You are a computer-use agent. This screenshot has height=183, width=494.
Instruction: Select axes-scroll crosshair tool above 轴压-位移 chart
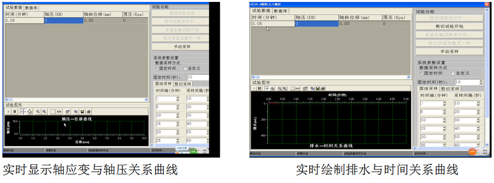[x=23, y=112]
